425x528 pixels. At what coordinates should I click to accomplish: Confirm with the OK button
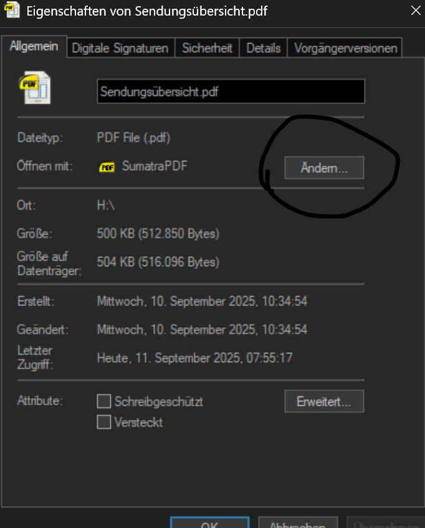pos(209,522)
